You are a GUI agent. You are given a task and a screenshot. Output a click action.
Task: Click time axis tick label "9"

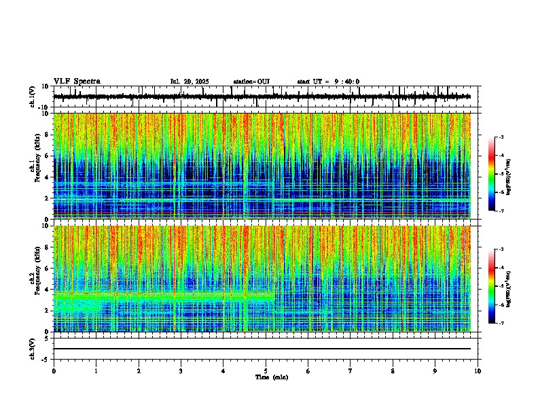coord(435,371)
